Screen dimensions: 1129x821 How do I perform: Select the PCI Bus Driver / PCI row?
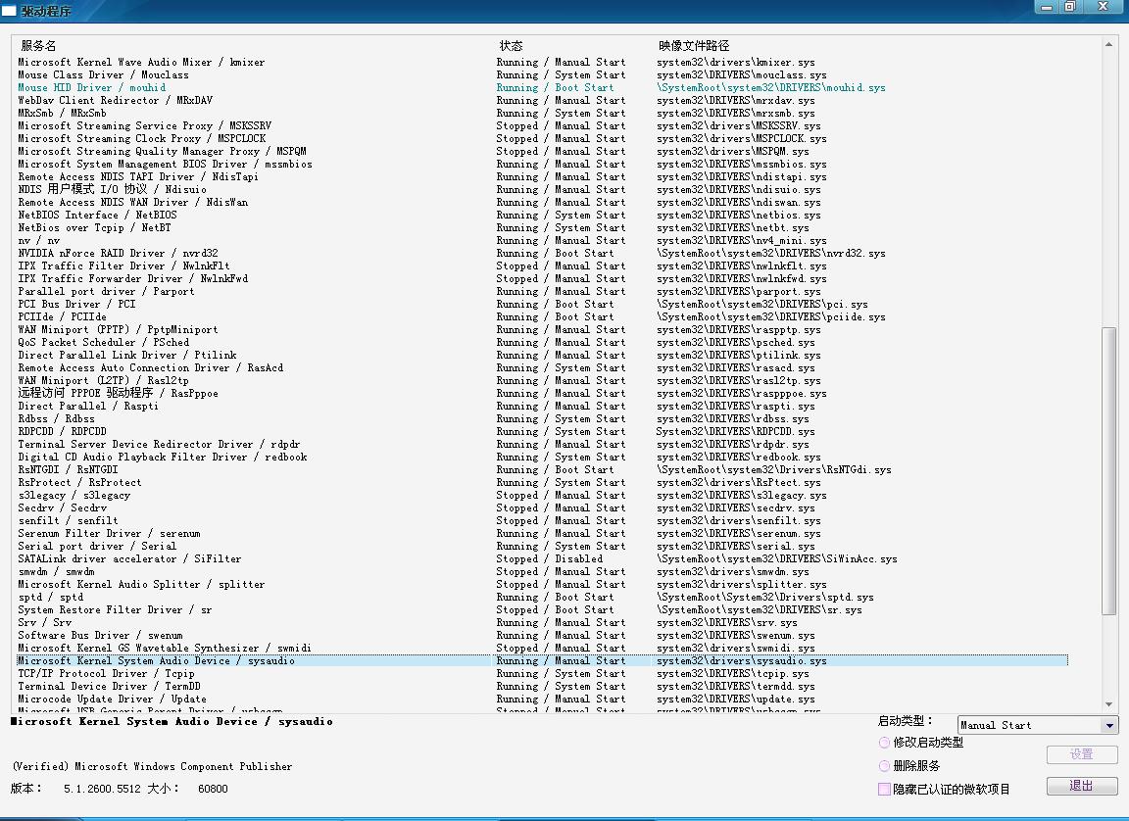point(542,305)
